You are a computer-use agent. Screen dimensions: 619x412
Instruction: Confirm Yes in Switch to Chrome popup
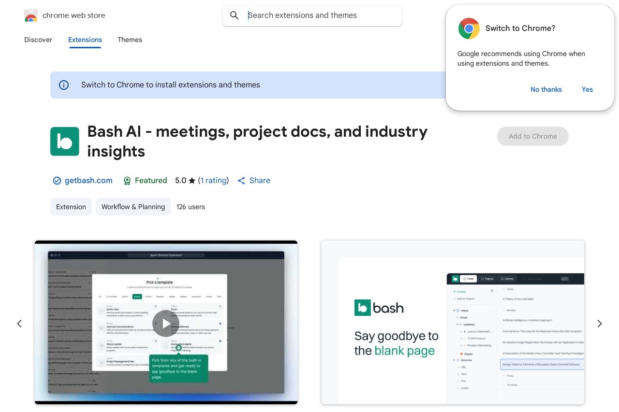tap(587, 89)
